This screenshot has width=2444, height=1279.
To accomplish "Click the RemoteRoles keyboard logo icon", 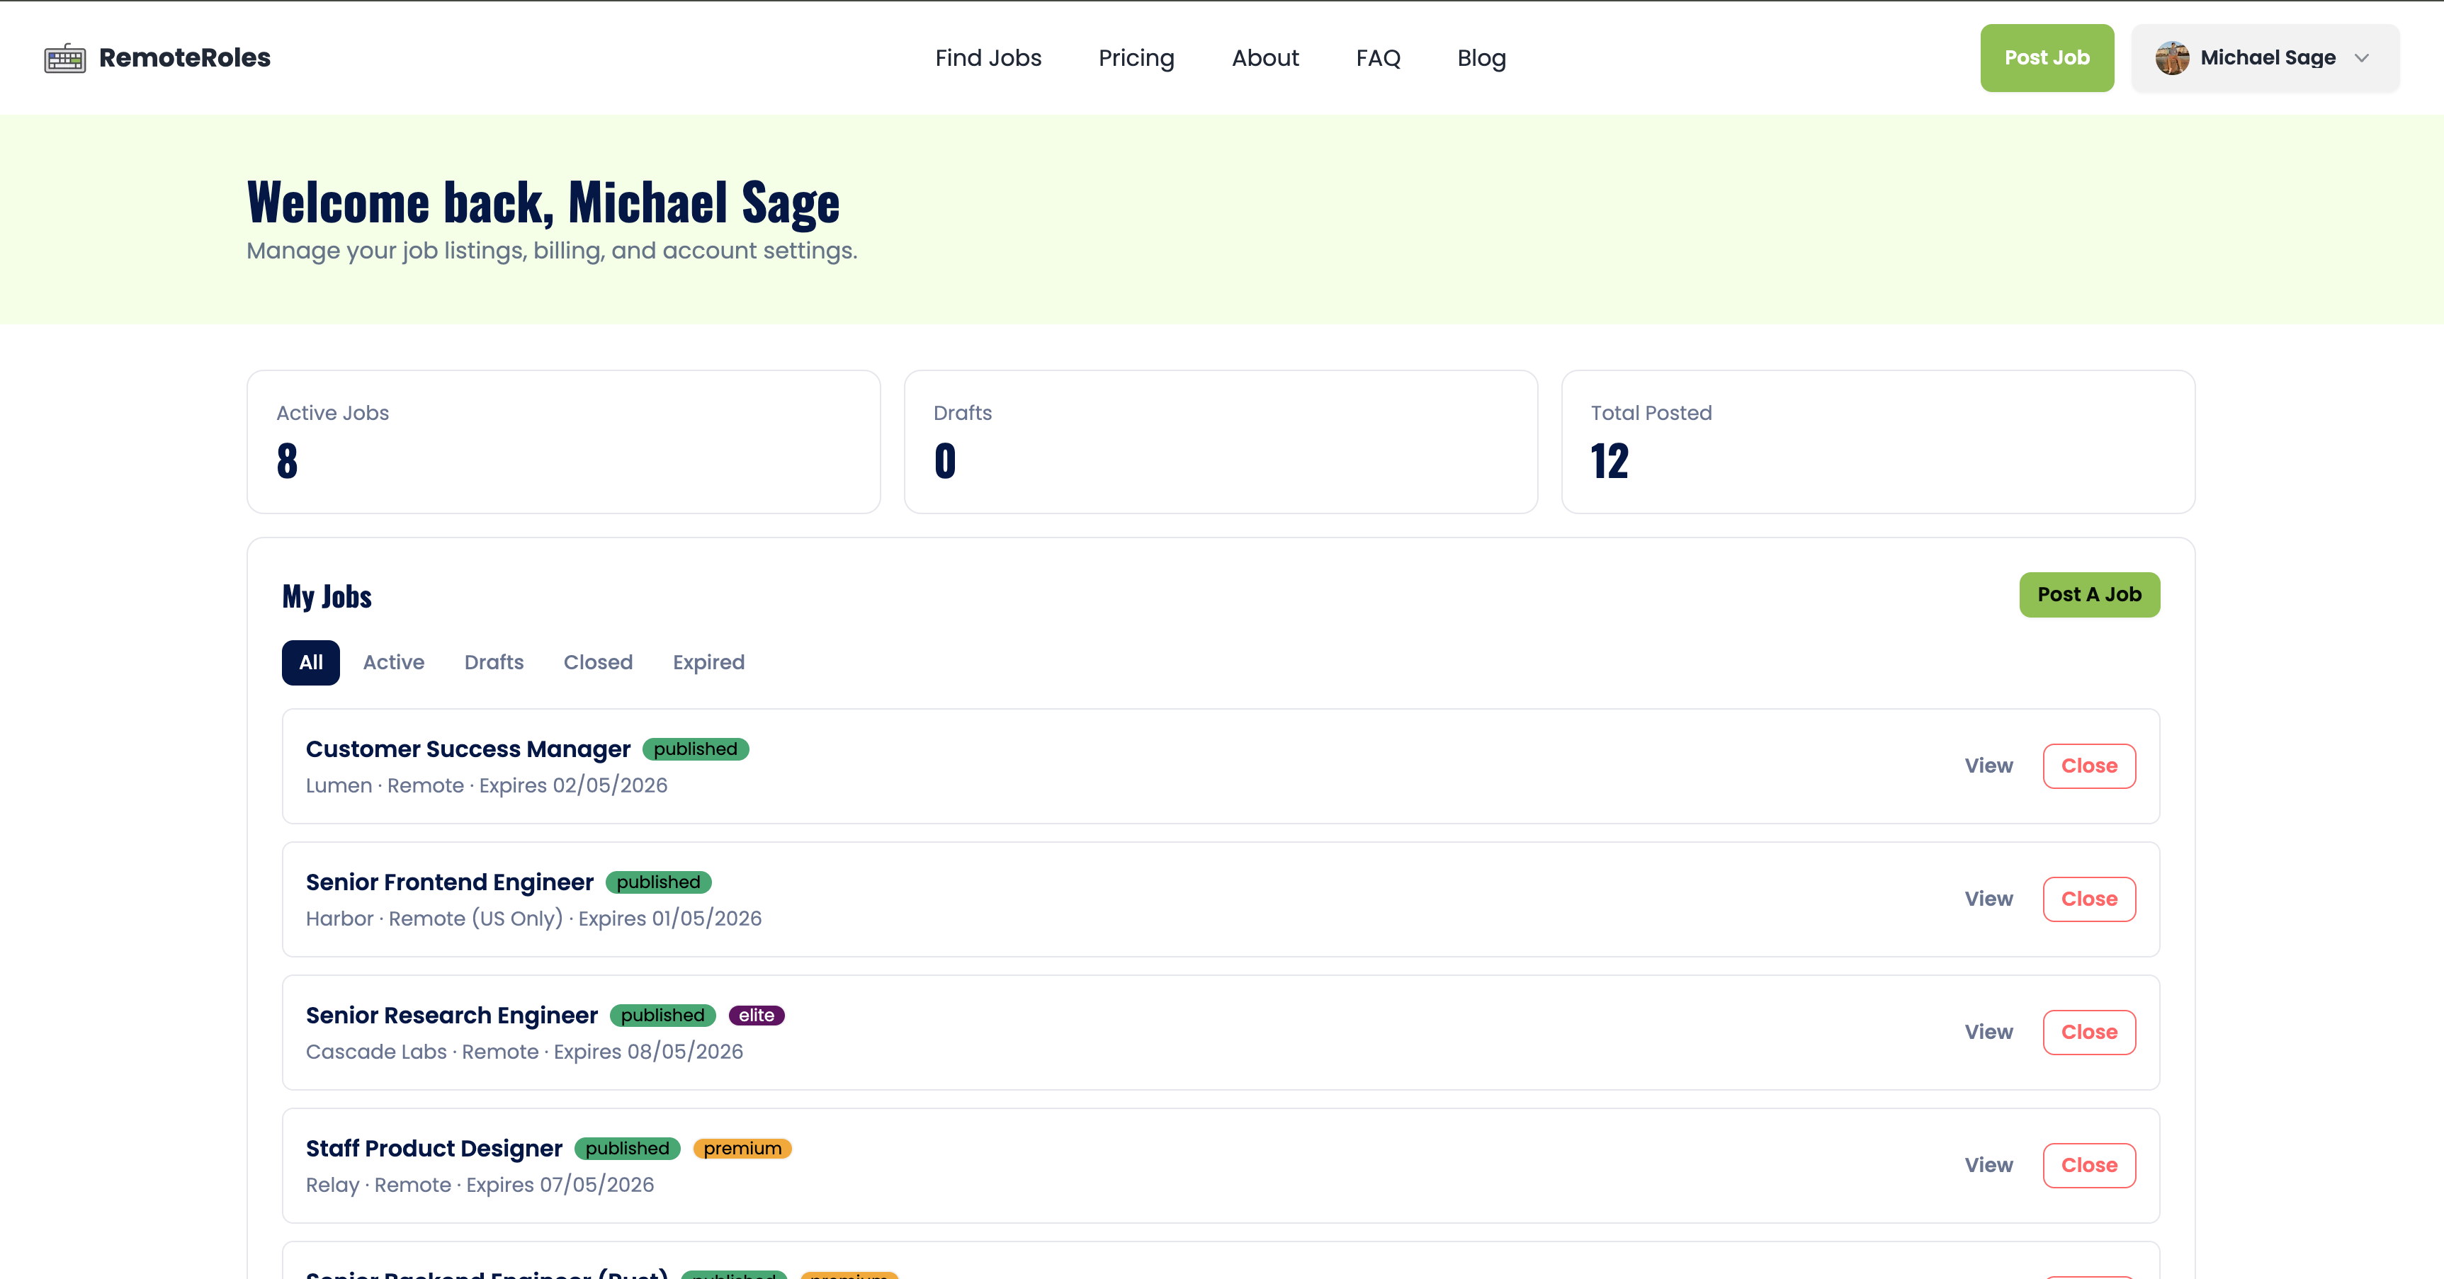I will 64,58.
